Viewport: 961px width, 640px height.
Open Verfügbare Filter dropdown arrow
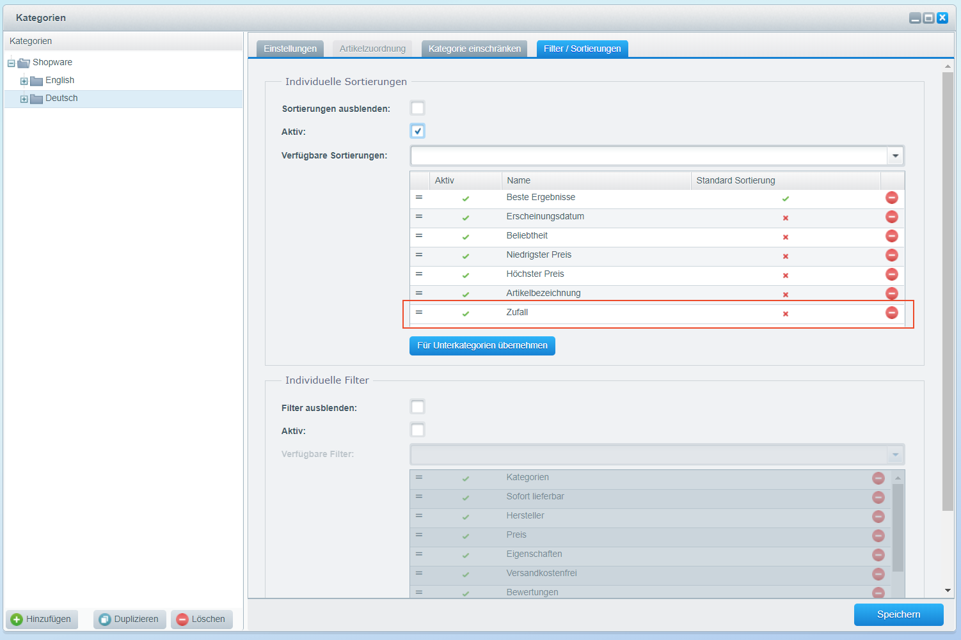click(895, 455)
